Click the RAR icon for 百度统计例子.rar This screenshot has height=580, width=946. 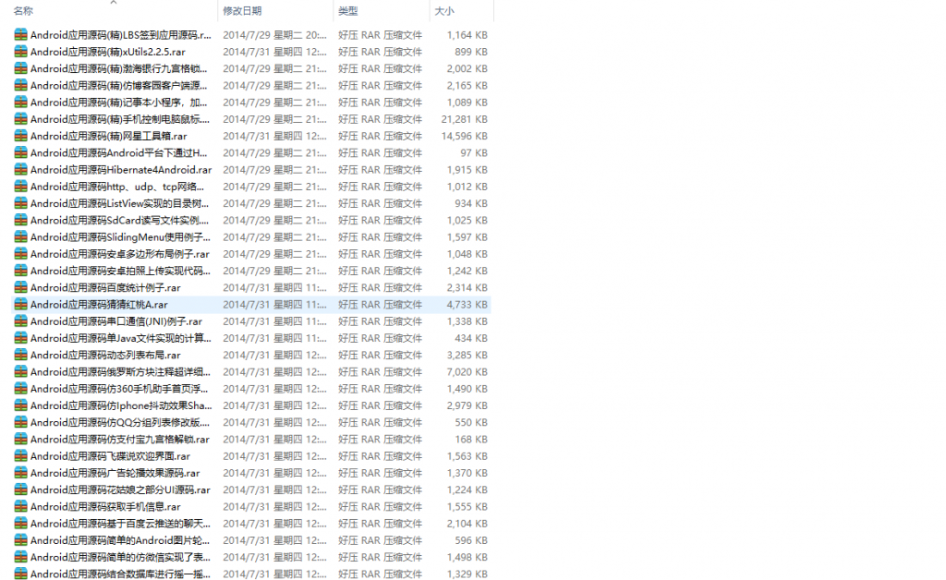[20, 287]
